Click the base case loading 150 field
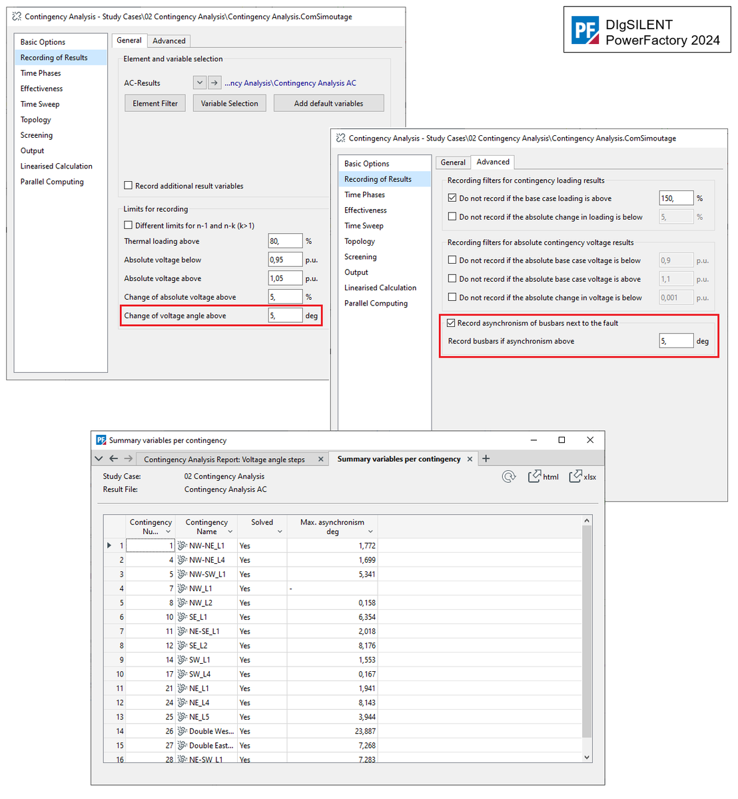Screen dimensions: 738x799 click(676, 198)
